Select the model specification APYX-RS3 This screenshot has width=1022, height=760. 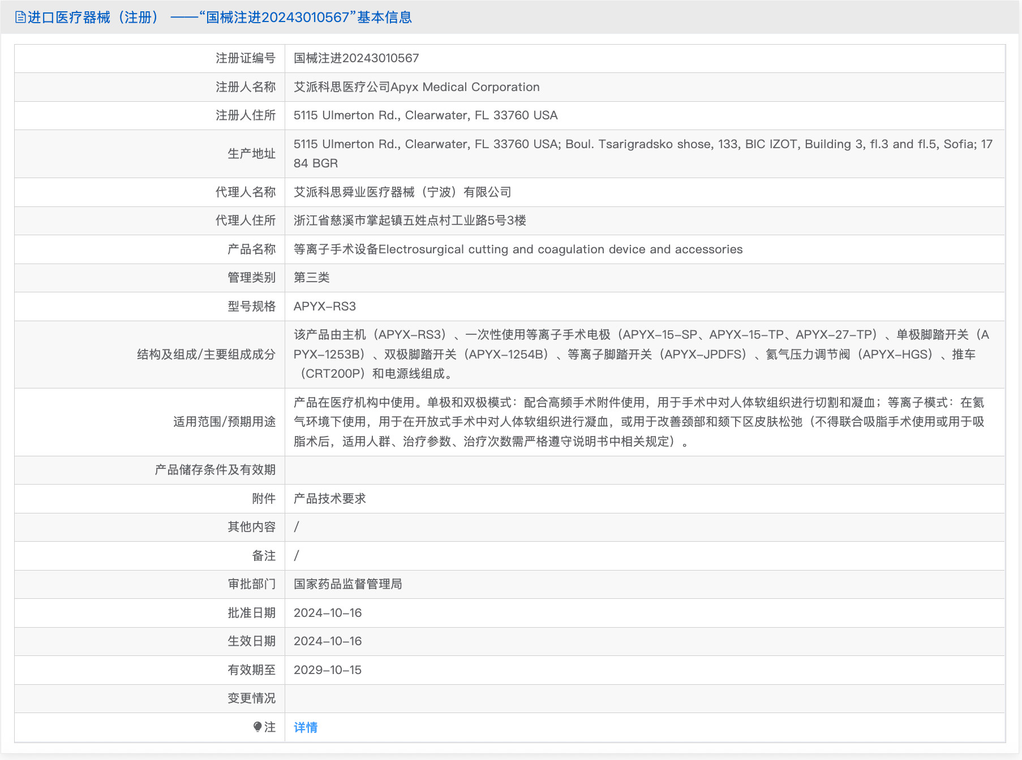325,306
